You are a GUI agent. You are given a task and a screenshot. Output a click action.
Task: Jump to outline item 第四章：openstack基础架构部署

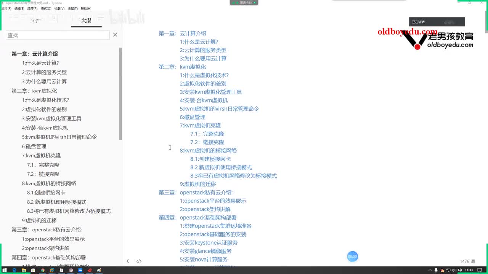pos(49,257)
